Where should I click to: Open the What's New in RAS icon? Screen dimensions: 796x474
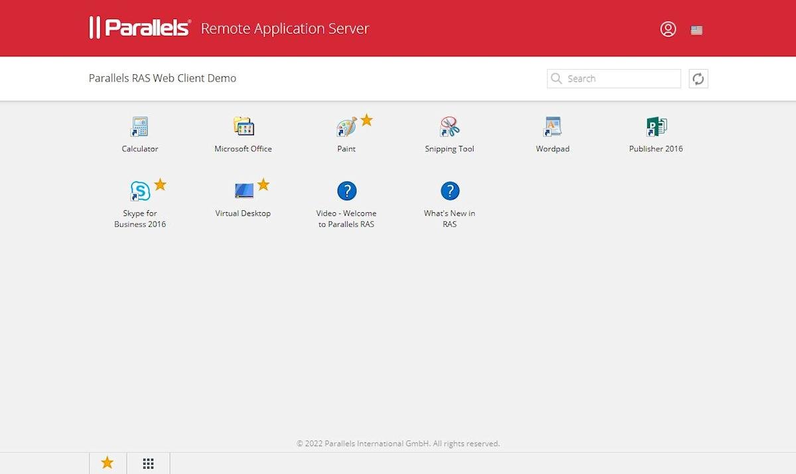pos(450,191)
